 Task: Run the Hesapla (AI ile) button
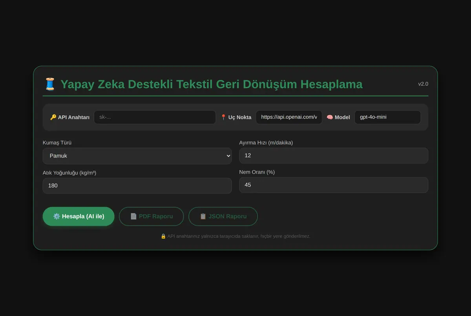pyautogui.click(x=78, y=216)
